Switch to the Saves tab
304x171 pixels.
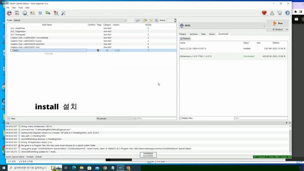point(212,34)
